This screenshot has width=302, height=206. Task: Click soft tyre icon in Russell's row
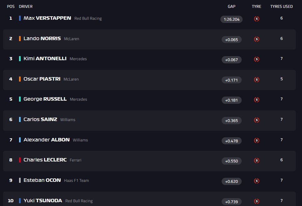pos(257,100)
